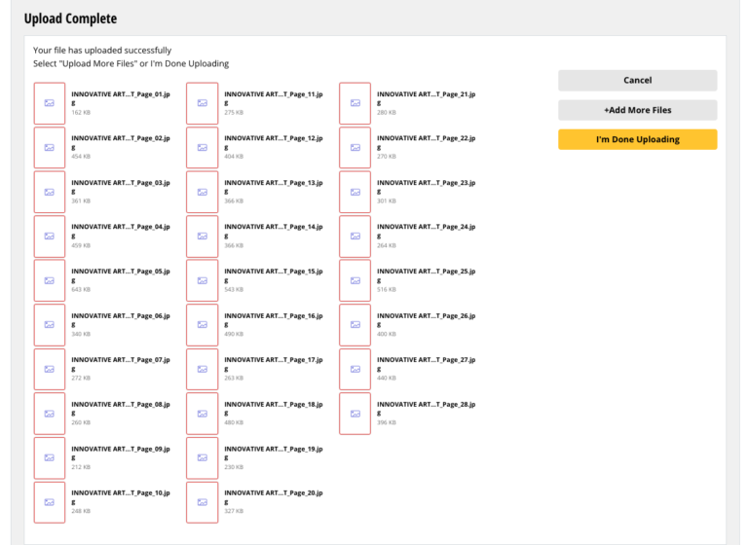Select the Page_08 thumbnail
Viewport: 748px width, 545px height.
click(50, 414)
